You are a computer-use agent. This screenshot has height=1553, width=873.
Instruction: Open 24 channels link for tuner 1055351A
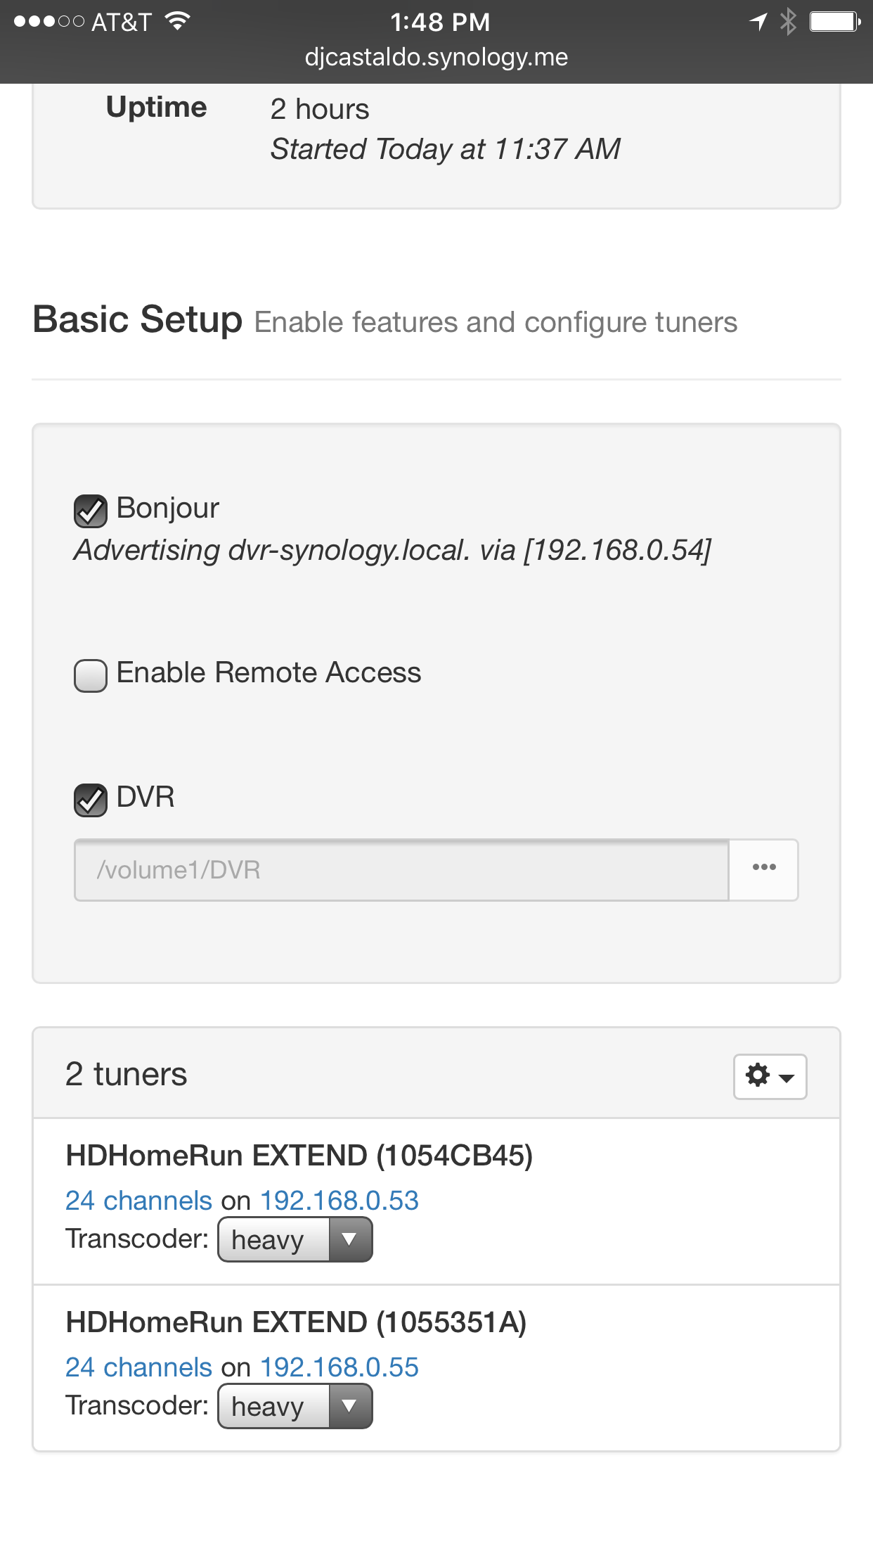point(138,1367)
